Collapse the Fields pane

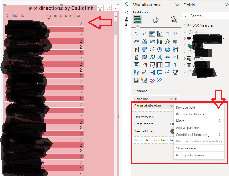pos(227,5)
